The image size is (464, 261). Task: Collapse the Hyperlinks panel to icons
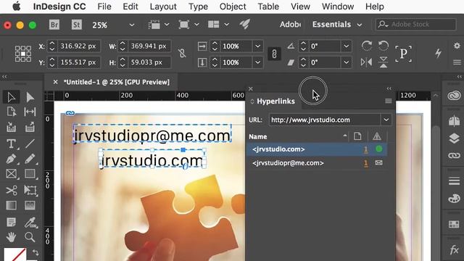(389, 88)
